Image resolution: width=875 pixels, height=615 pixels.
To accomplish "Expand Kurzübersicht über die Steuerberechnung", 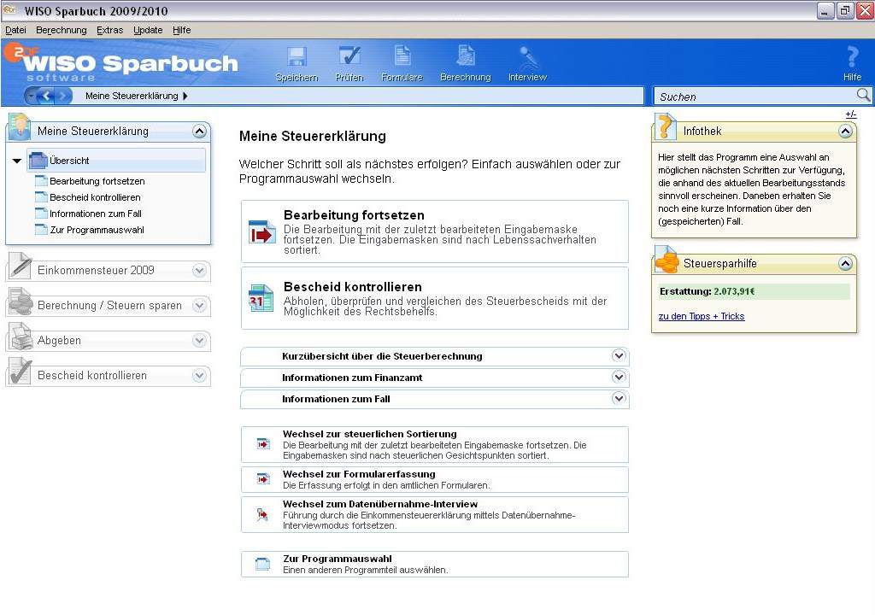I will (x=619, y=356).
